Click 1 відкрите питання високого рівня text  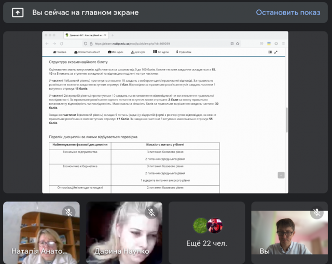pyautogui.click(x=165, y=180)
